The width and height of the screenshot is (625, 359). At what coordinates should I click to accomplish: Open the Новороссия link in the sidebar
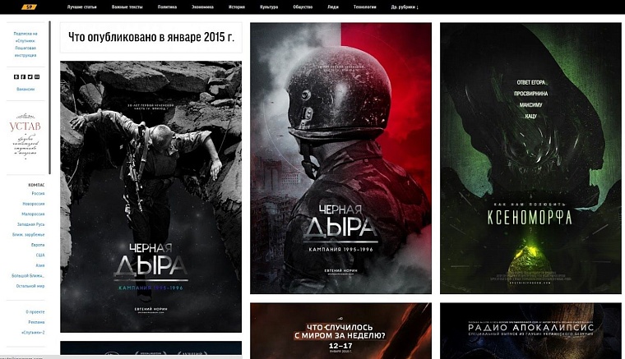coord(33,204)
